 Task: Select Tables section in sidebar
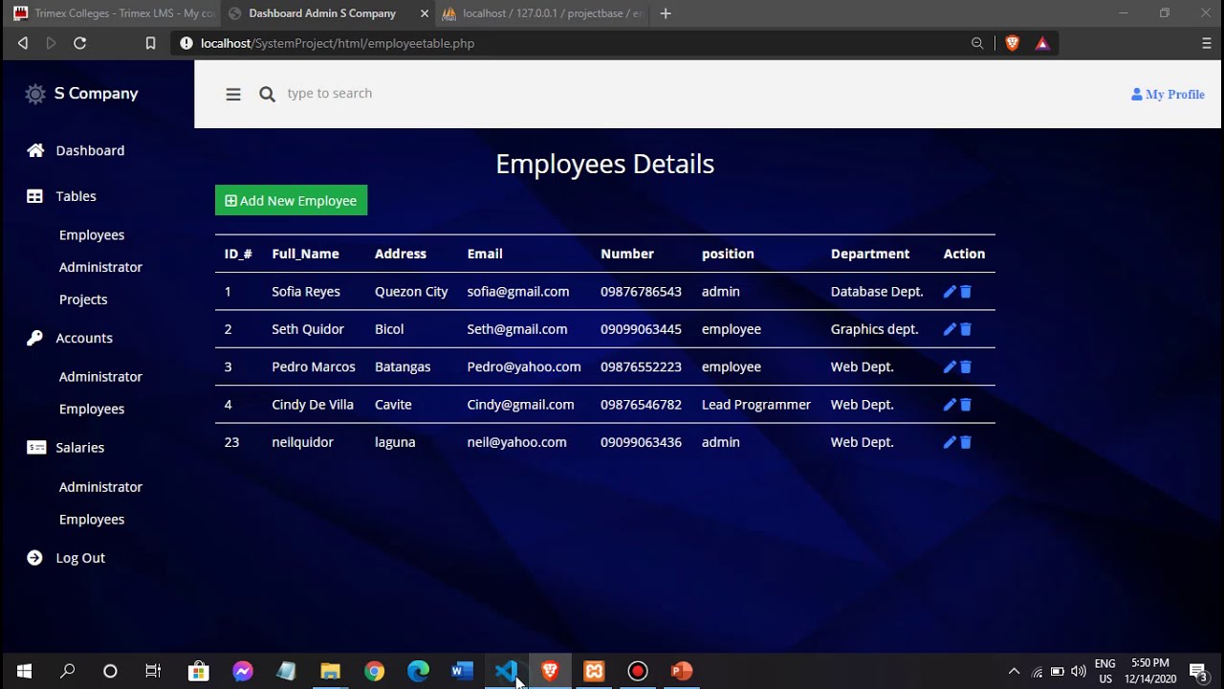pos(61,196)
